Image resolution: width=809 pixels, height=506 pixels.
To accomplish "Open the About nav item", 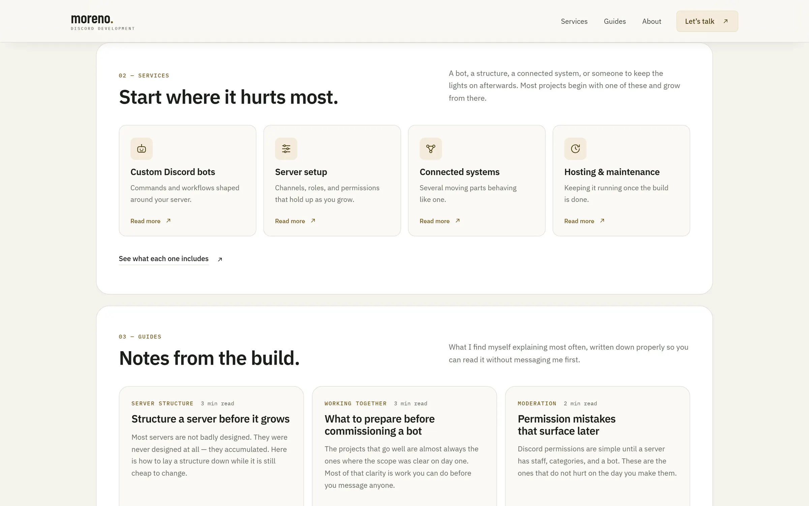I will 652,21.
